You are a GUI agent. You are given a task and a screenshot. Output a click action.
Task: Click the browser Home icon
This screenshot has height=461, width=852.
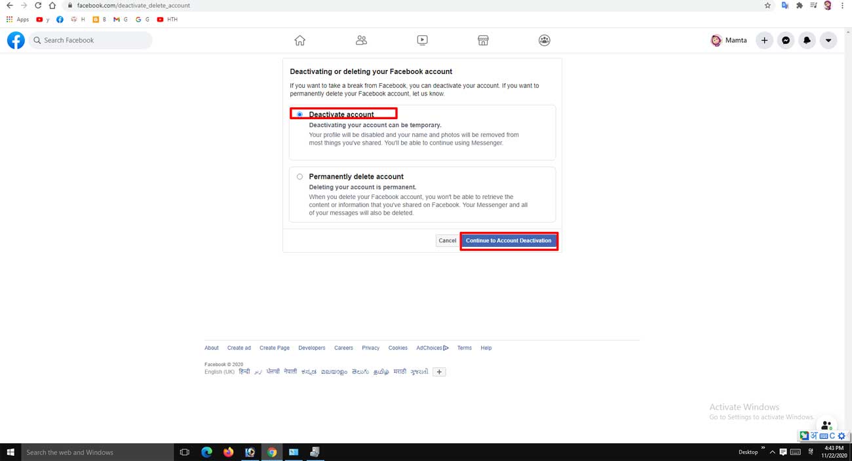point(52,5)
